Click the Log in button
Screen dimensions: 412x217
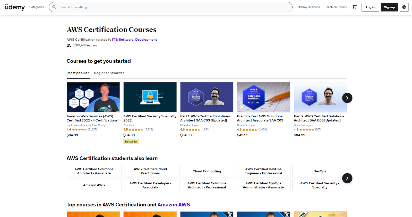(370, 7)
